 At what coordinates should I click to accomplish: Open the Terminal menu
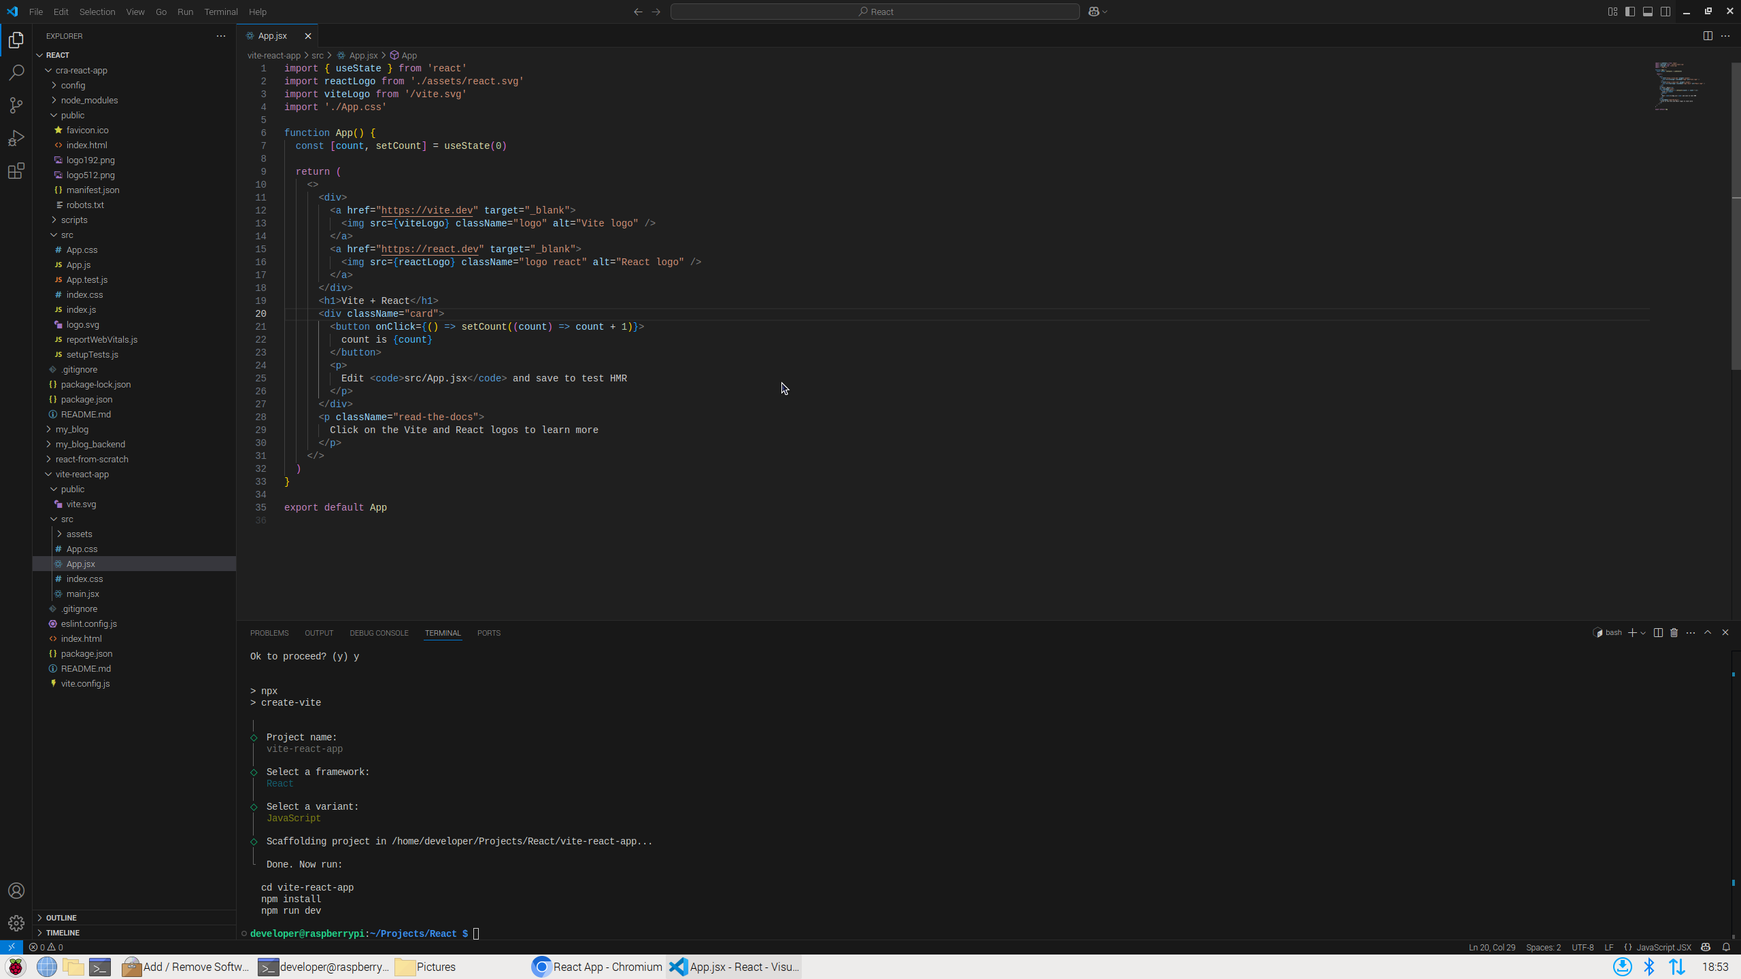pyautogui.click(x=221, y=12)
